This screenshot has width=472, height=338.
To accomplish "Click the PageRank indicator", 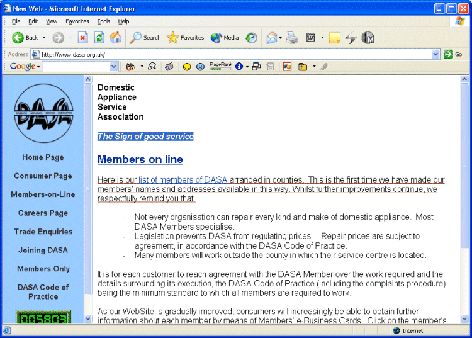I will 221,66.
